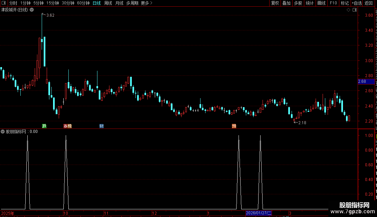Image resolution: width=377 pixels, height=217 pixels.
Task: Open the 多周期 multi-period view
Action: [132, 3]
